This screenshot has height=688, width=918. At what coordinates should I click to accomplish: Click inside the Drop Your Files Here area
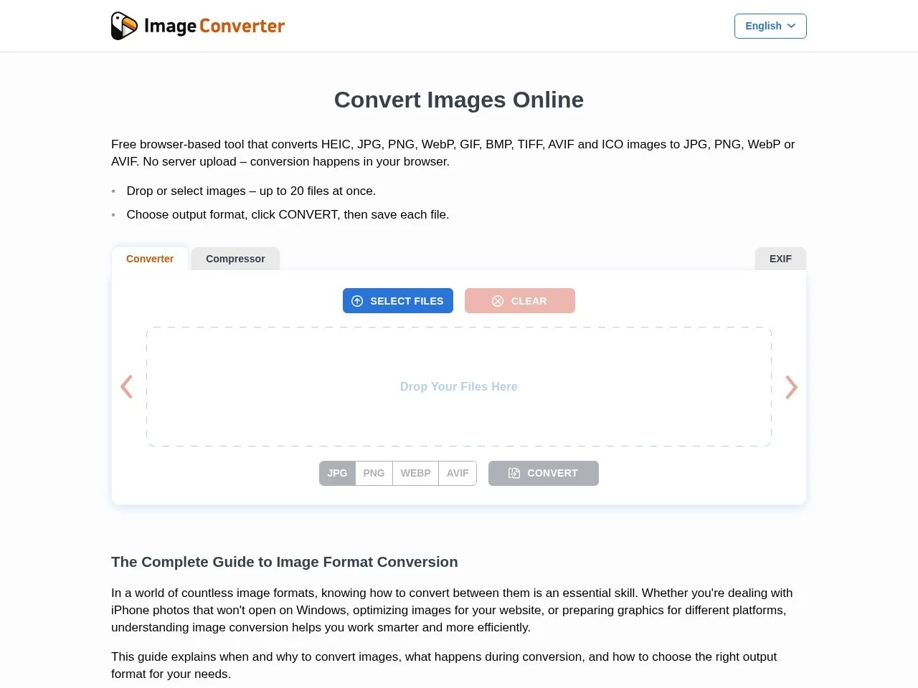(x=458, y=386)
